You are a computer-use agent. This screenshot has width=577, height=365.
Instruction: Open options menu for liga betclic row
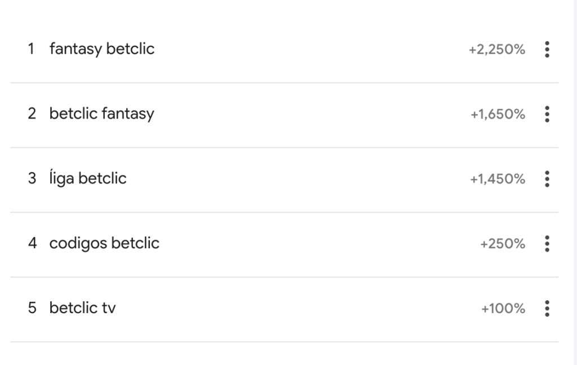546,179
